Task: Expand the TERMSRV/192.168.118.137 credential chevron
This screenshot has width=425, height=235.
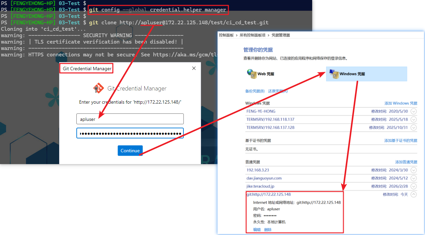Action: pyautogui.click(x=414, y=120)
